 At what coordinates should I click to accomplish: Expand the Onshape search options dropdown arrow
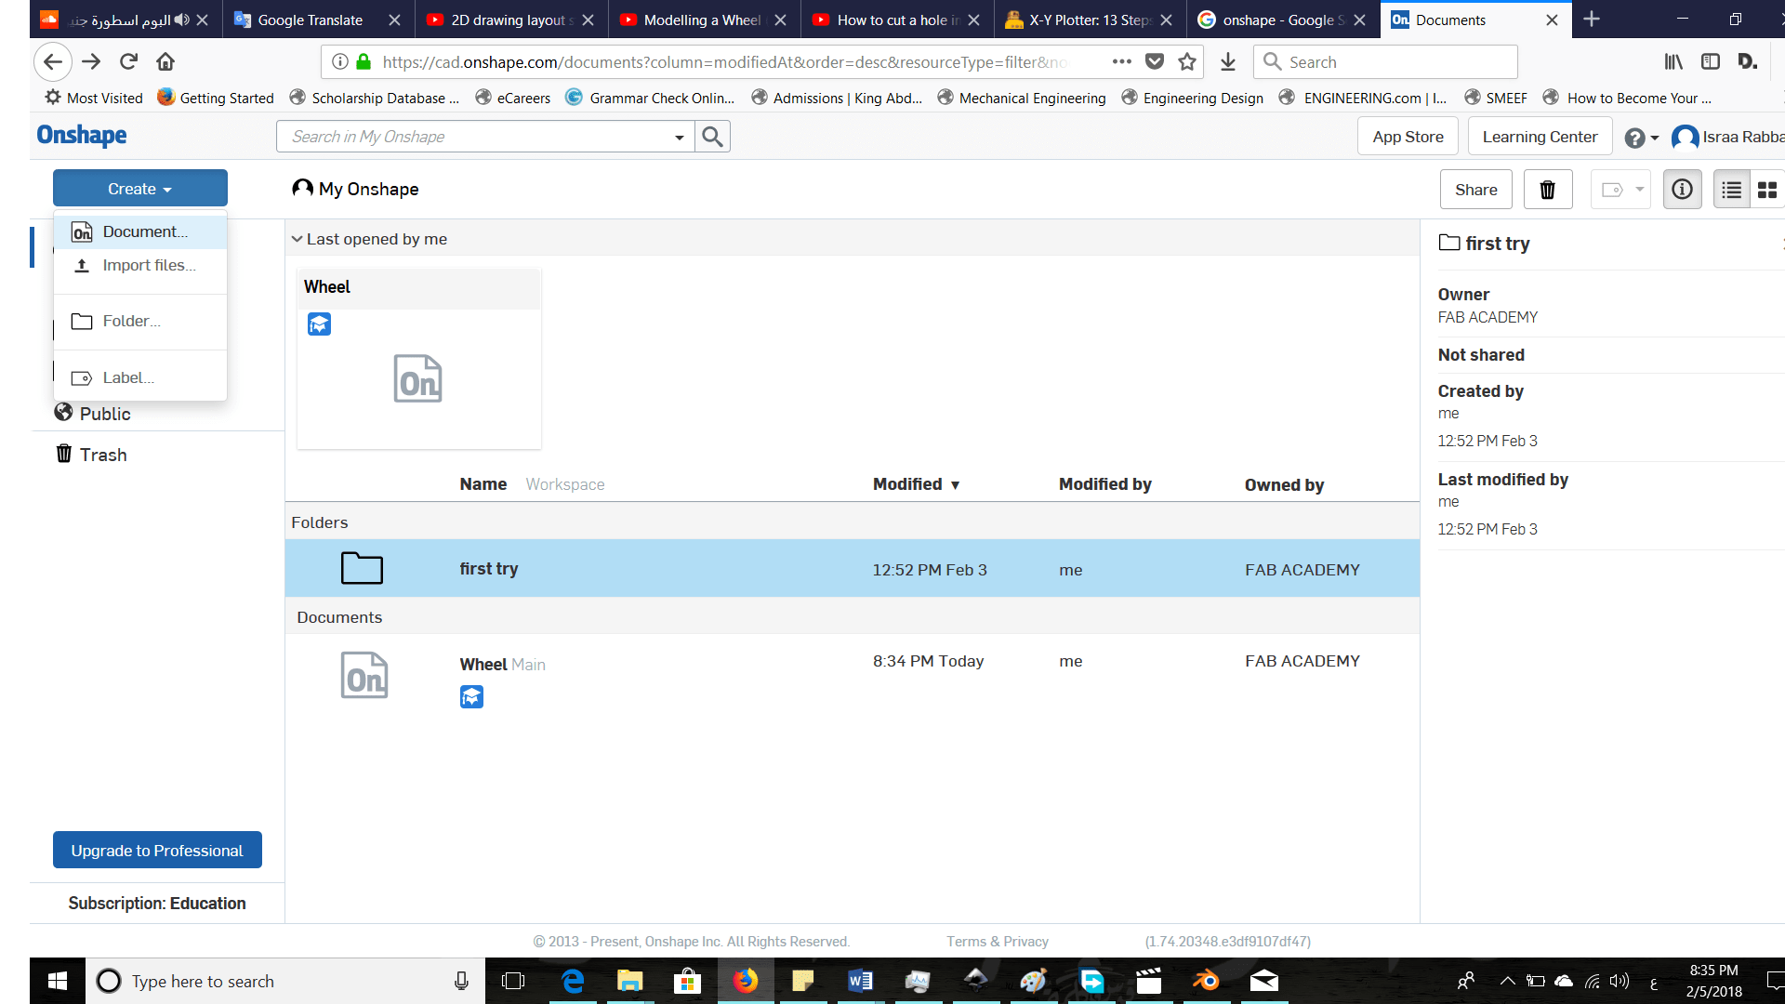680,138
